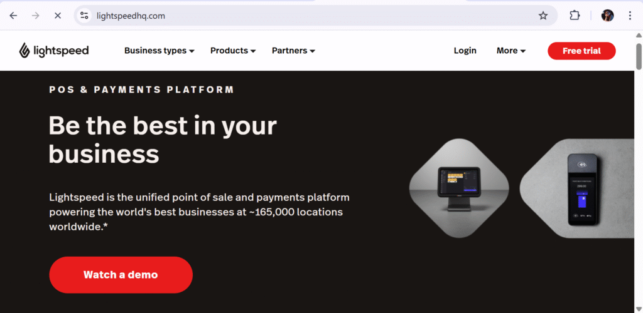Expand the Products dropdown
643x313 pixels.
click(233, 51)
